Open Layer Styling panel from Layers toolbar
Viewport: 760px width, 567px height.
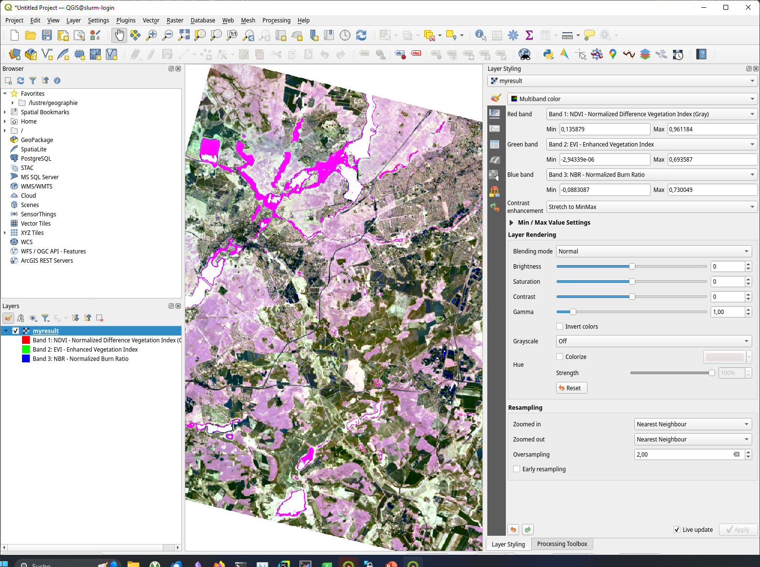8,318
